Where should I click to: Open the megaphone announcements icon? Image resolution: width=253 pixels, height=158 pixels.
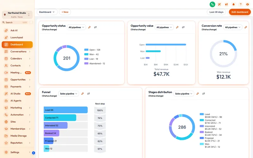coord(226,4)
